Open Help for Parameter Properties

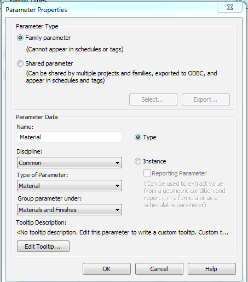point(212,269)
